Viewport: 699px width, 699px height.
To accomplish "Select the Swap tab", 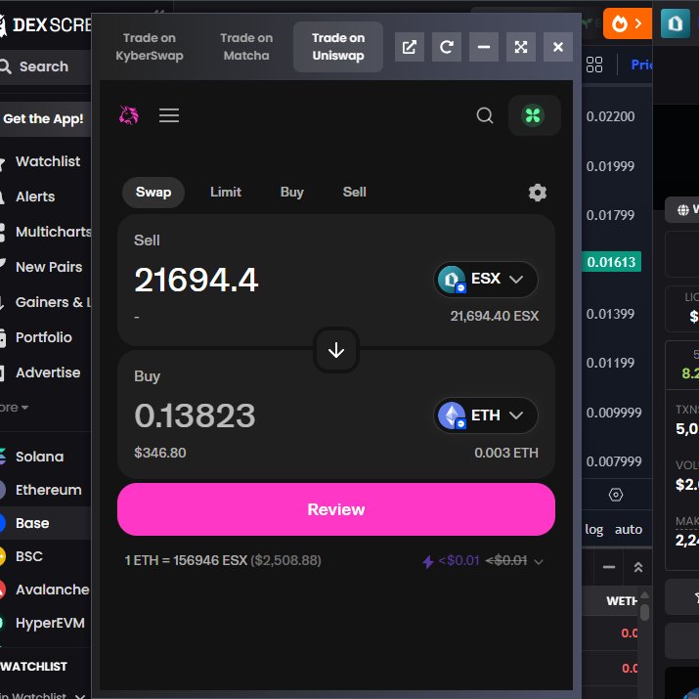I will pyautogui.click(x=153, y=193).
